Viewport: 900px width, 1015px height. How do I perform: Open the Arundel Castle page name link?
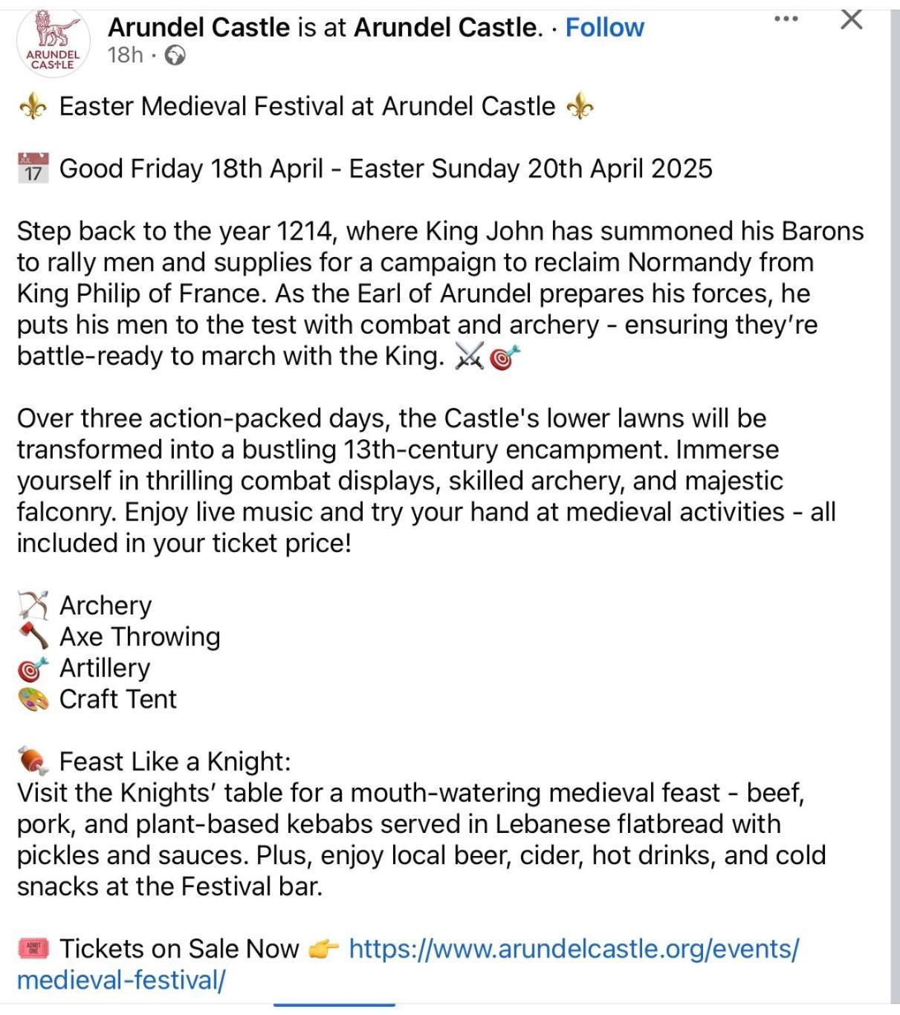[198, 27]
